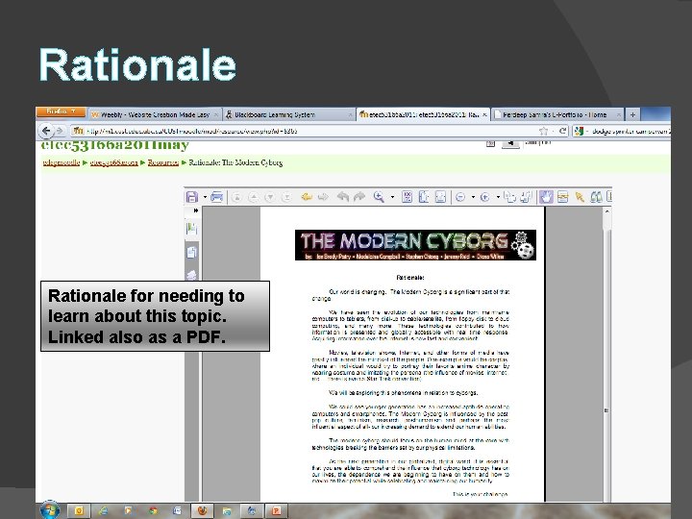Image resolution: width=692 pixels, height=519 pixels.
Task: Open the Layers panel icon in sidebar
Action: point(191,275)
